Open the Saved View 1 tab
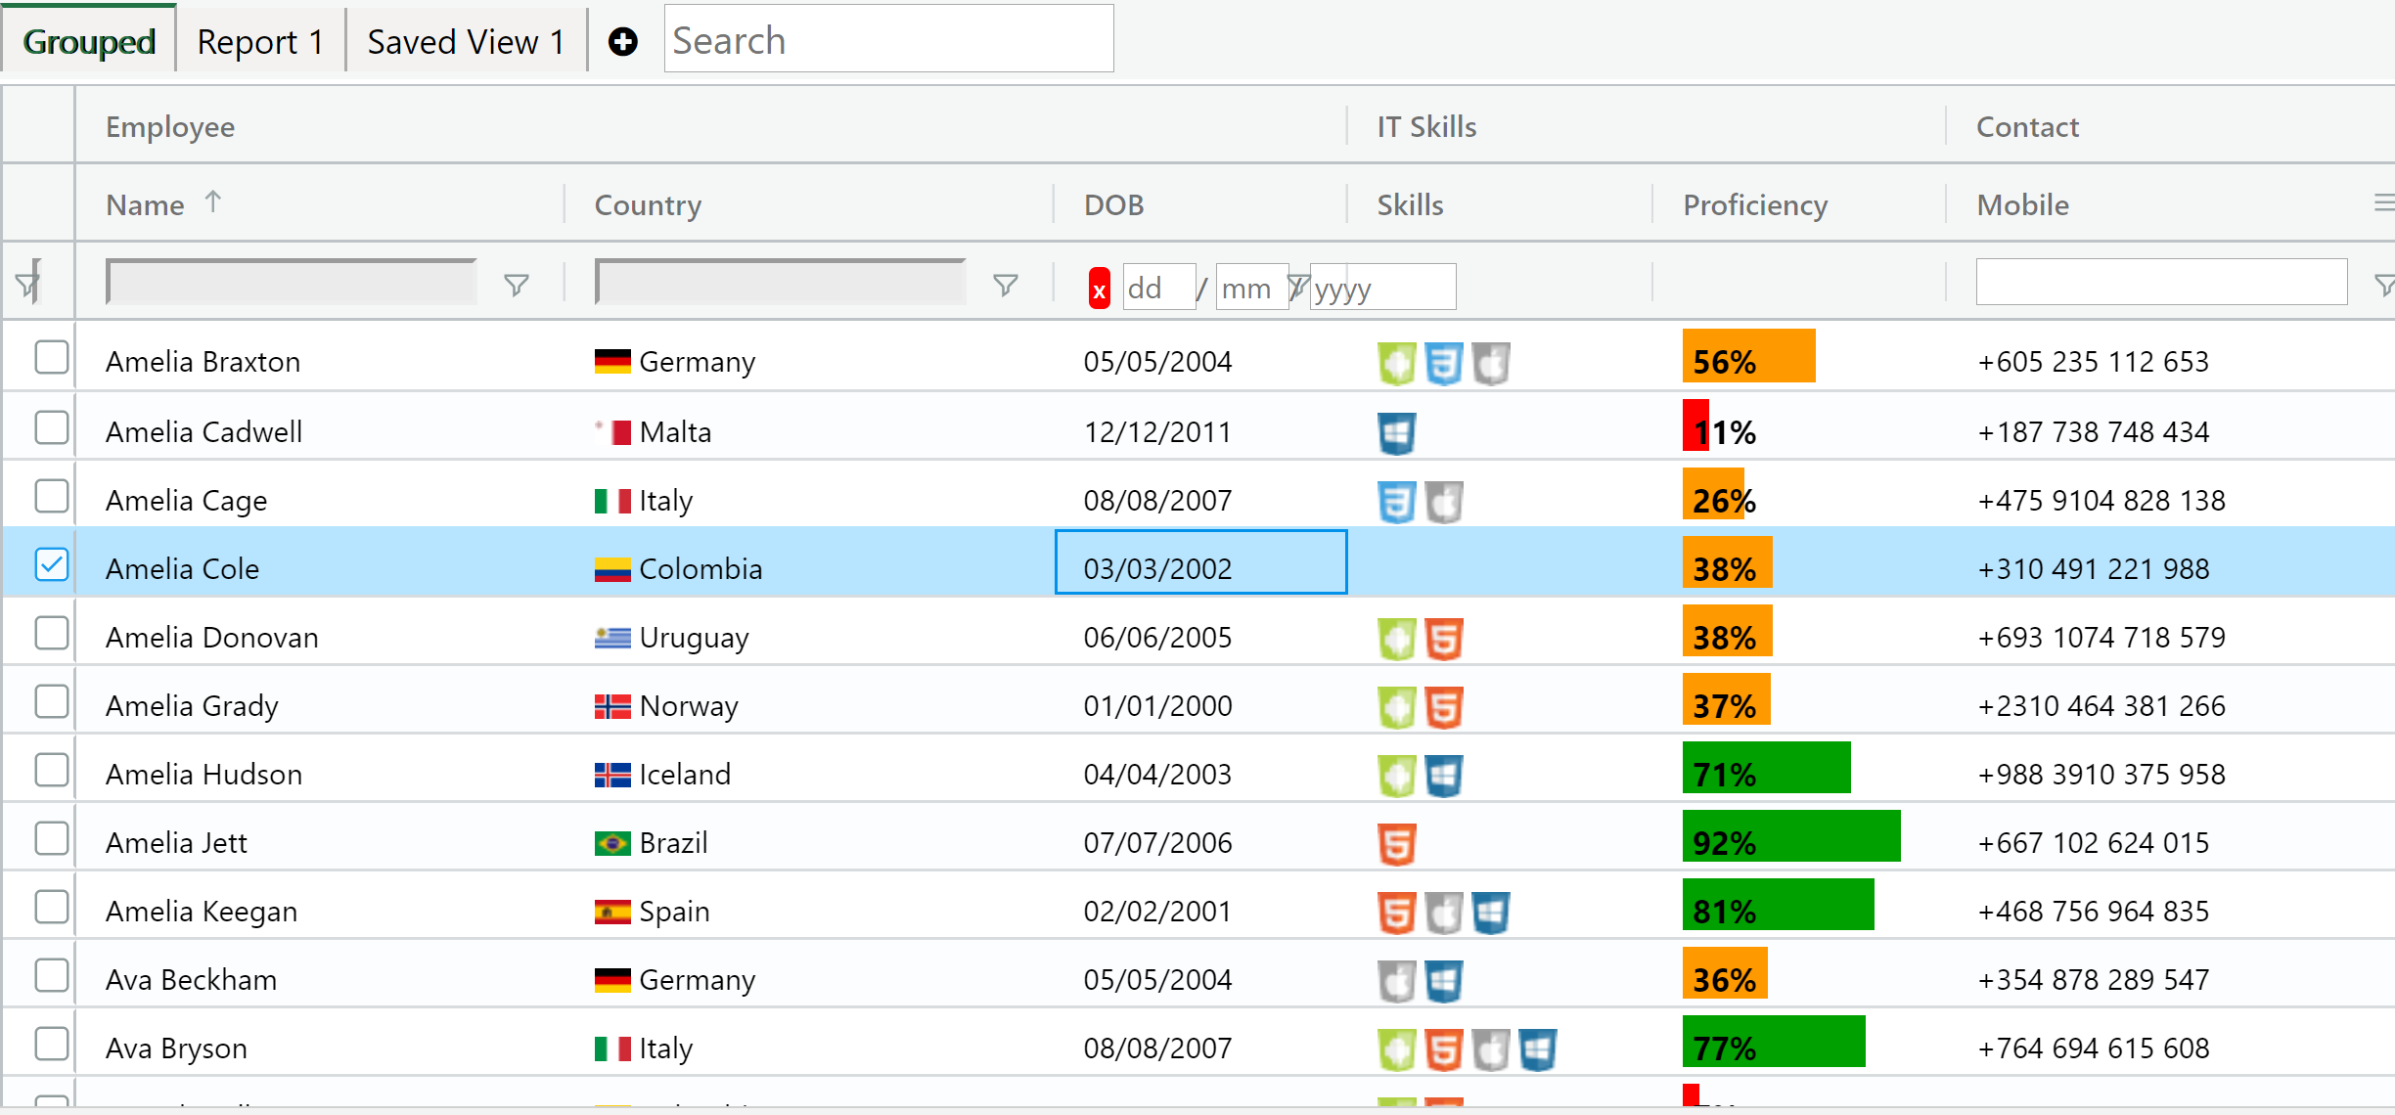 coord(465,40)
